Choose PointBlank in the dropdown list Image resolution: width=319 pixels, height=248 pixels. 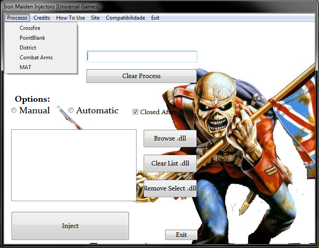click(32, 38)
